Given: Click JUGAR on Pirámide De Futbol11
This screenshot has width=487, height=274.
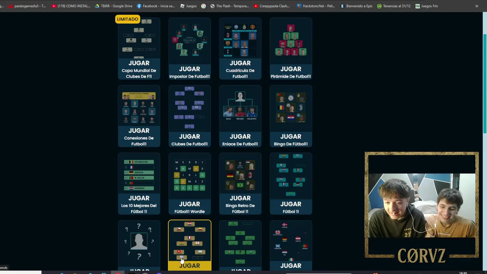Looking at the screenshot, I should pyautogui.click(x=291, y=69).
